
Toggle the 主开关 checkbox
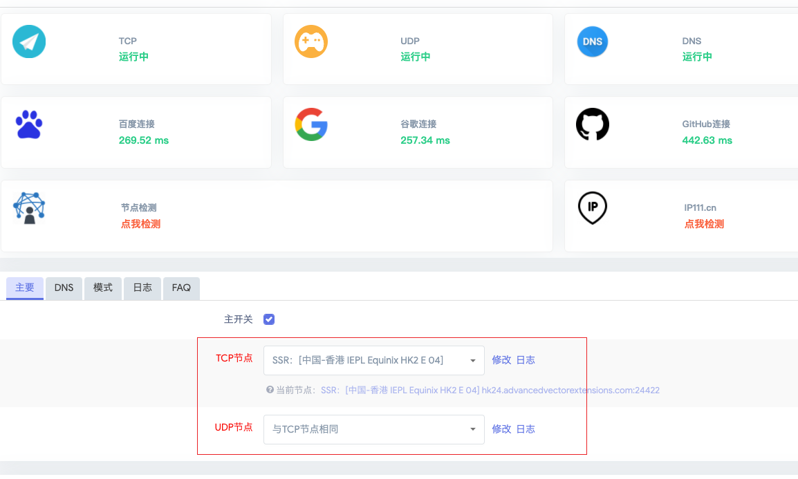269,319
